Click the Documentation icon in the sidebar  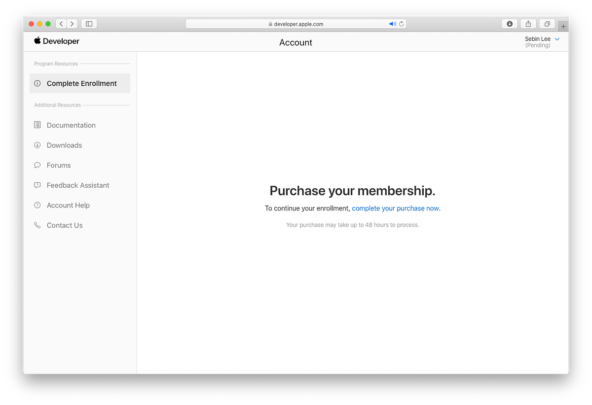point(37,125)
